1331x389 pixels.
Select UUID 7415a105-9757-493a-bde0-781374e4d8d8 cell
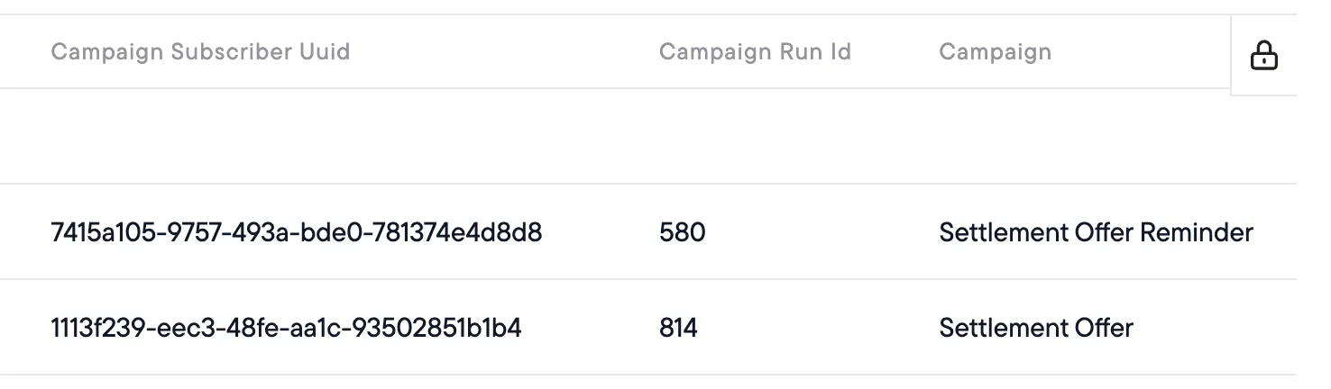[297, 232]
